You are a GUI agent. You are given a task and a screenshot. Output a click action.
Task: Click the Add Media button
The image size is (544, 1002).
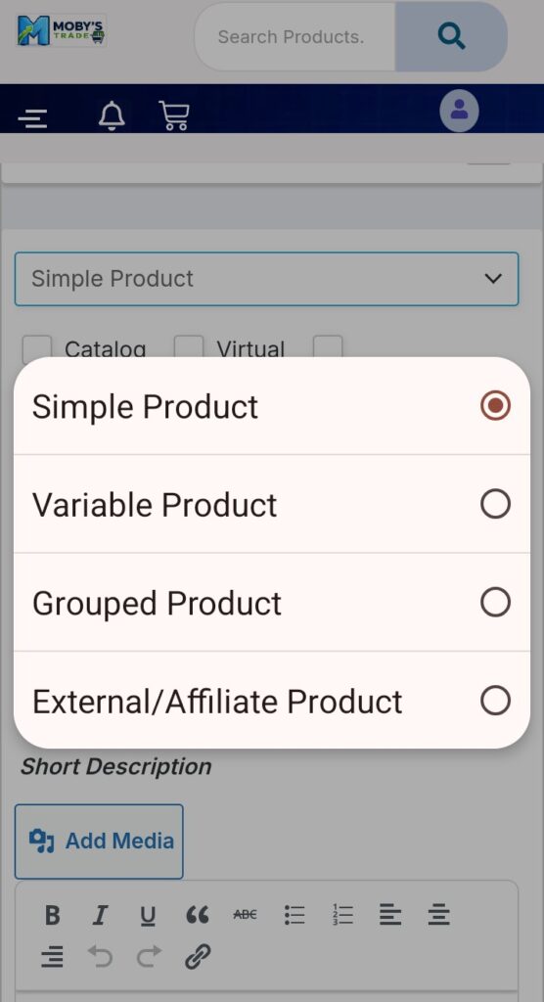click(99, 841)
